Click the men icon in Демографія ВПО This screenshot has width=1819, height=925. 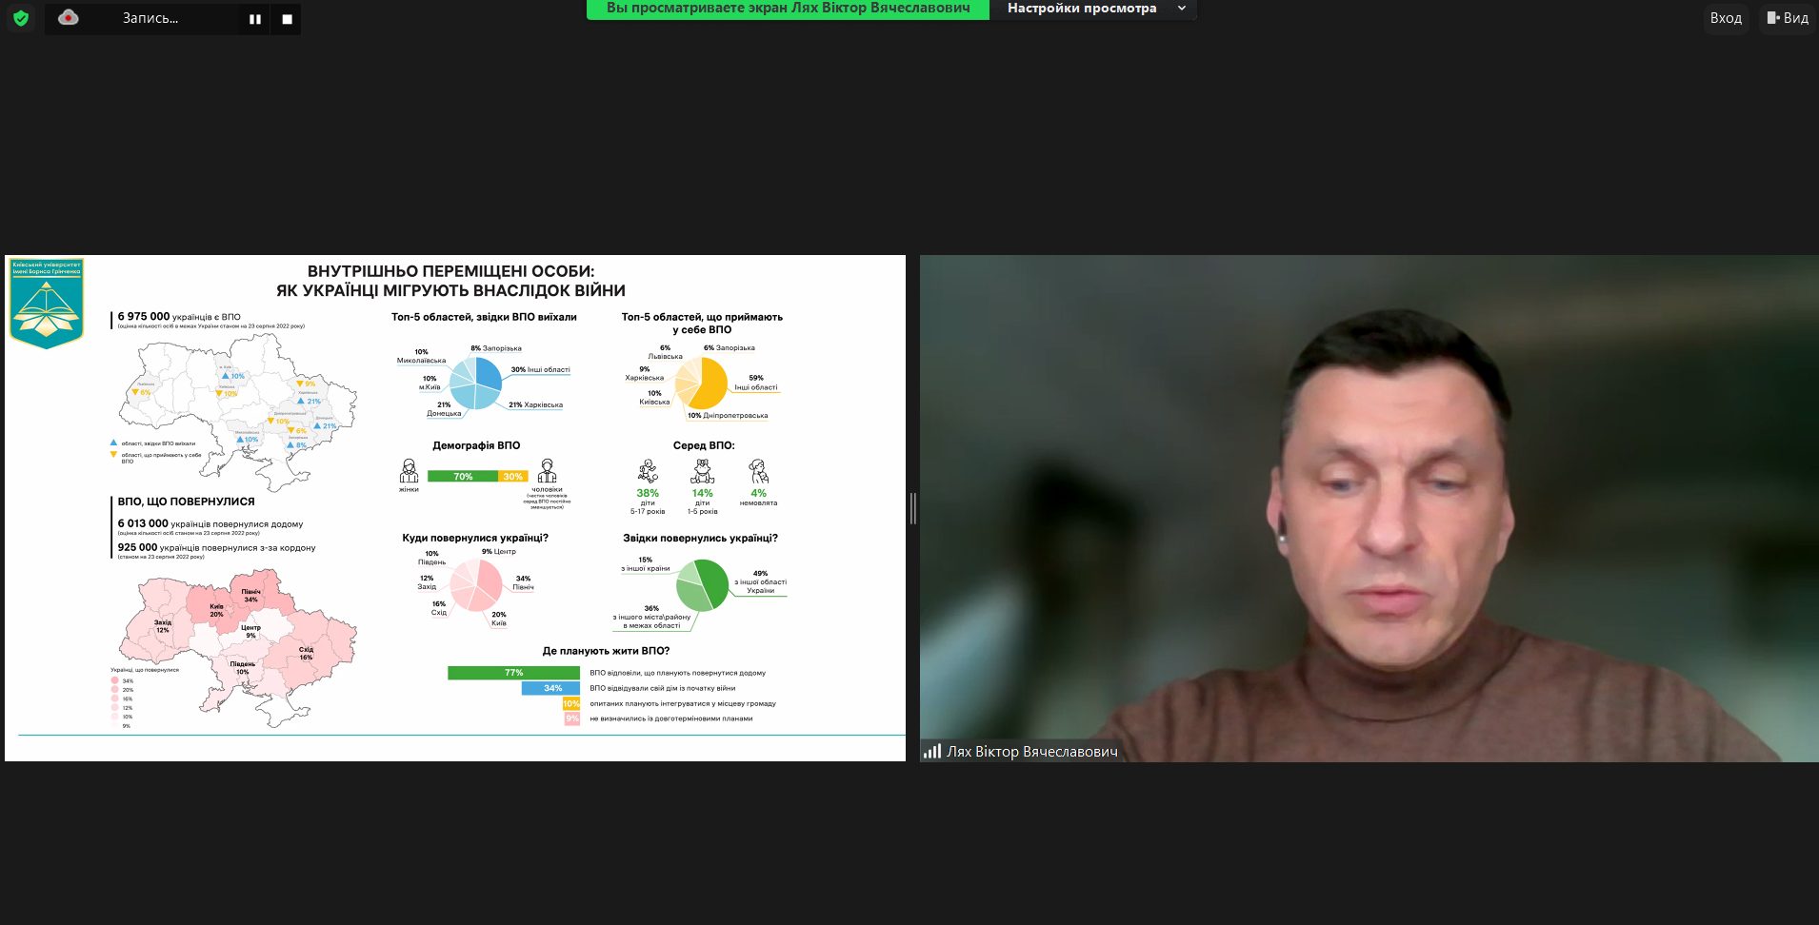547,471
